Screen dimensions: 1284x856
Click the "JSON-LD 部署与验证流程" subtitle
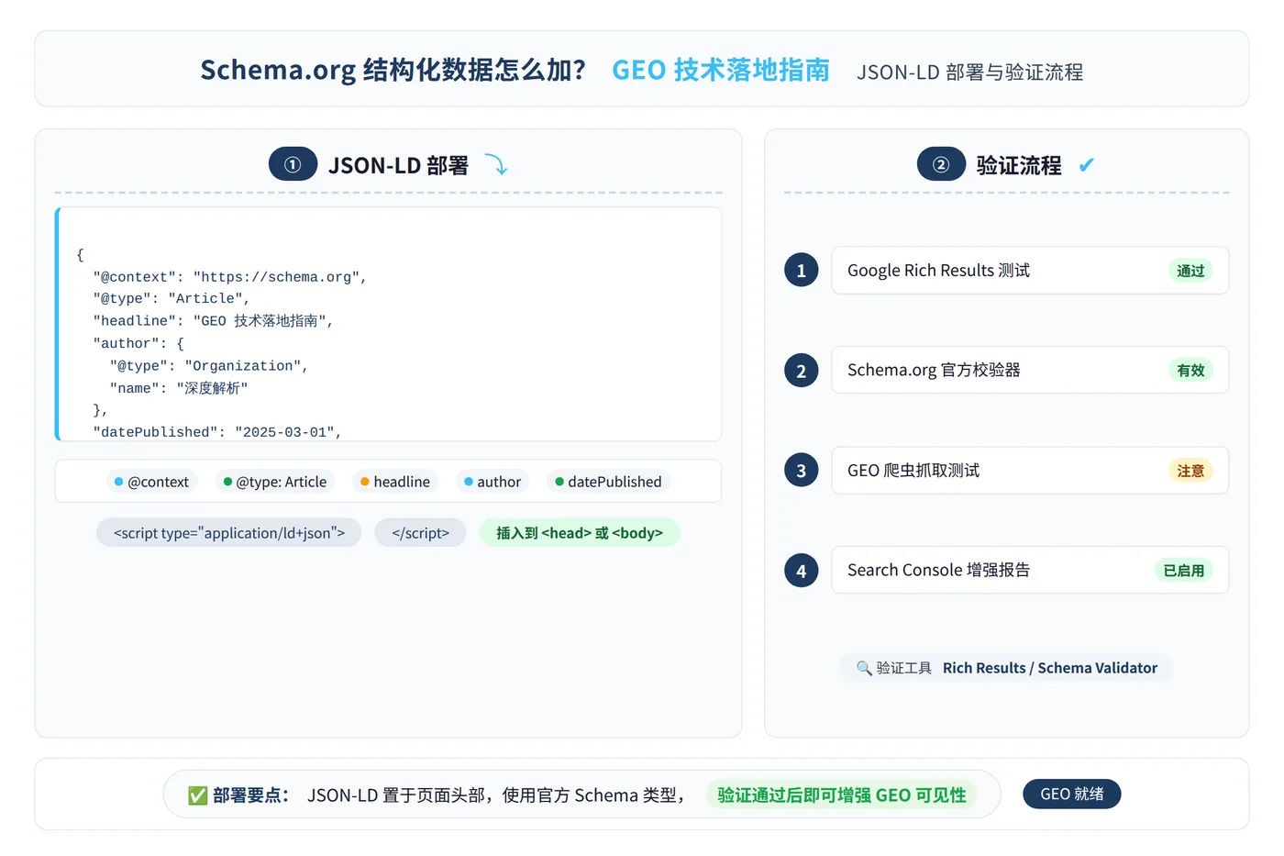point(970,72)
